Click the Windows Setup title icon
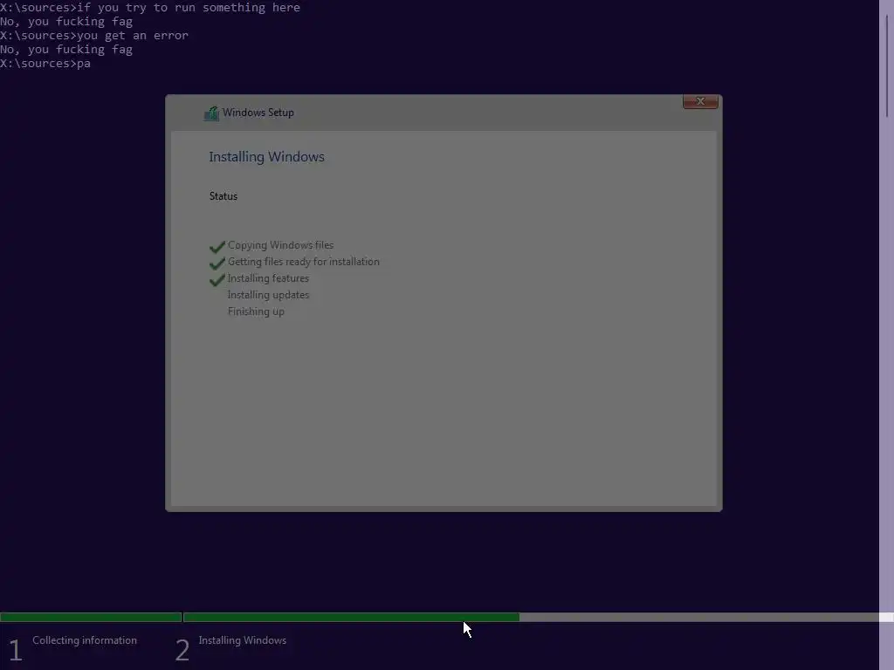The width and height of the screenshot is (894, 670). point(211,113)
